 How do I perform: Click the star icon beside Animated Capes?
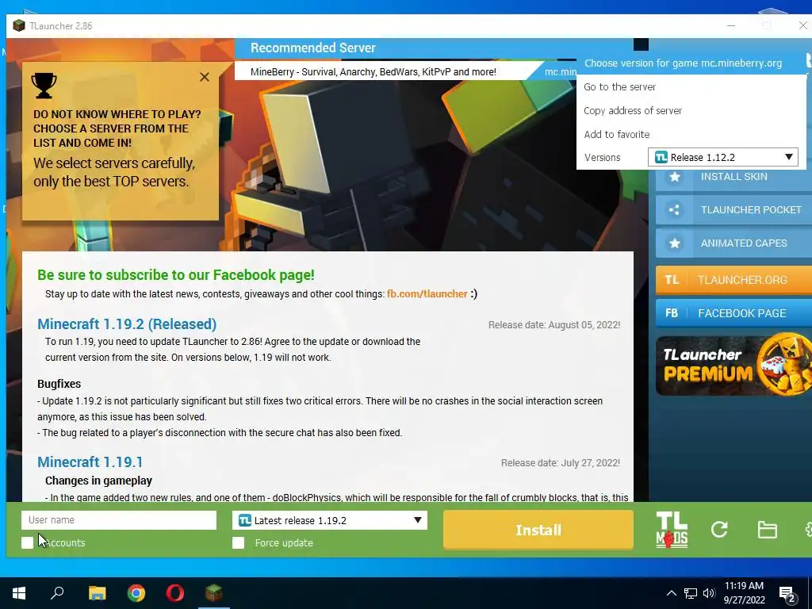[x=674, y=243]
